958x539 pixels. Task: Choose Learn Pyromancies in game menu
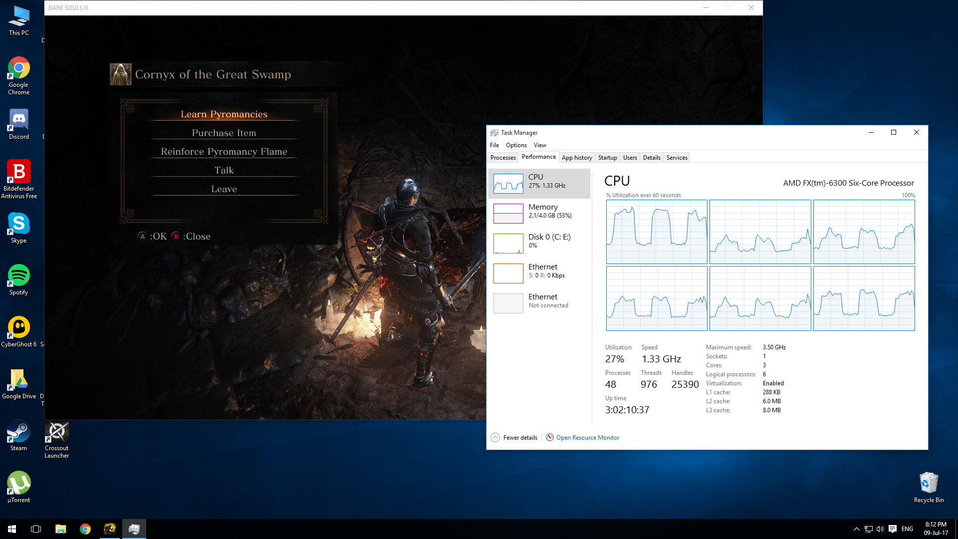[x=224, y=114]
